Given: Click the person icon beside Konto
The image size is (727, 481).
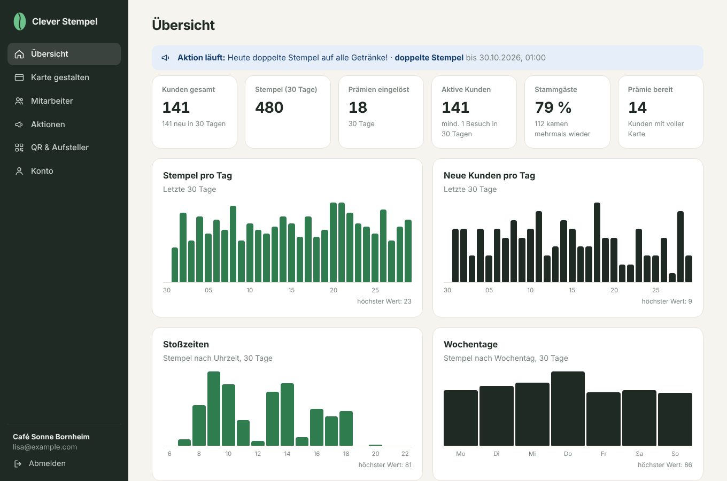Looking at the screenshot, I should (x=19, y=171).
